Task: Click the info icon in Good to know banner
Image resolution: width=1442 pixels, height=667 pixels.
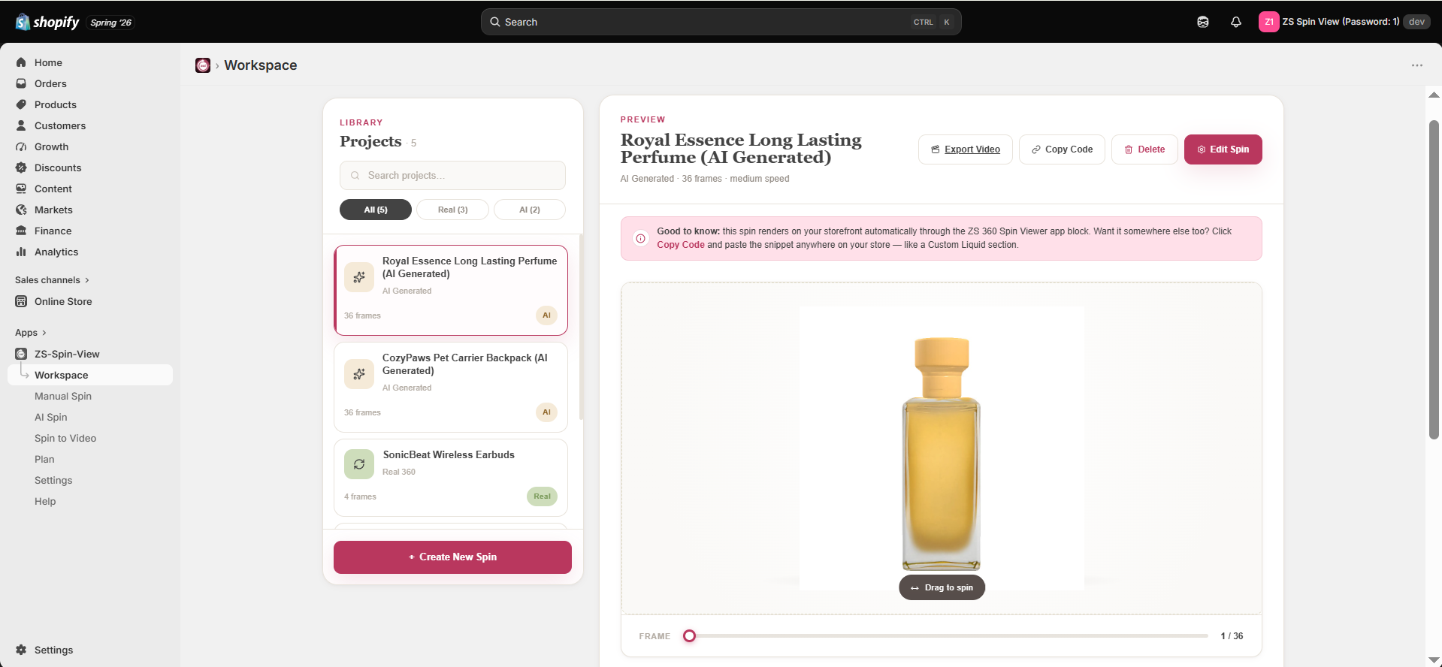Action: click(x=640, y=238)
